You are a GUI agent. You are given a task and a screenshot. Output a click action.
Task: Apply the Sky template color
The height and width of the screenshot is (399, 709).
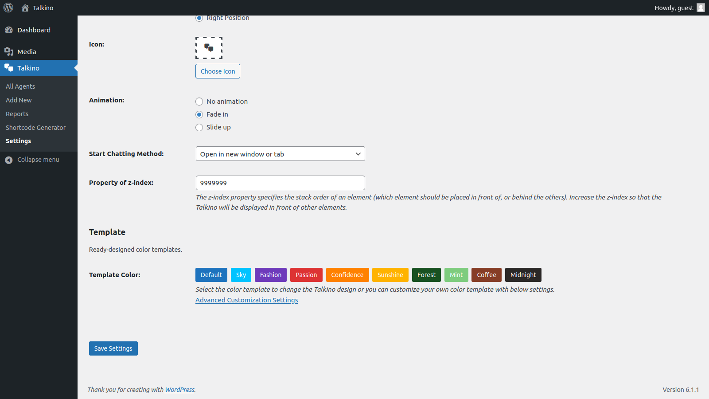[241, 275]
